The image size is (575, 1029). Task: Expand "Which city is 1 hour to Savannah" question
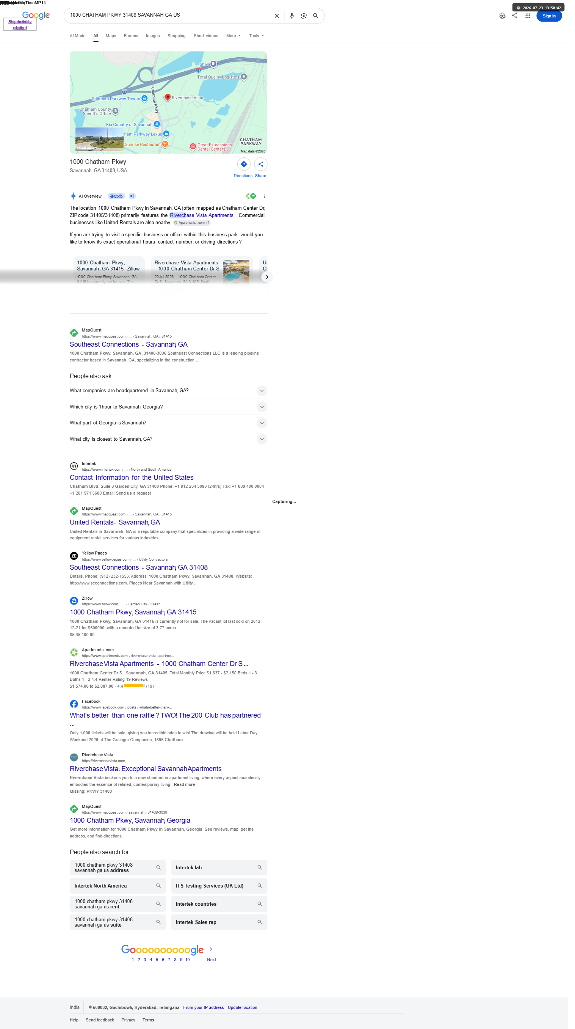(169, 407)
